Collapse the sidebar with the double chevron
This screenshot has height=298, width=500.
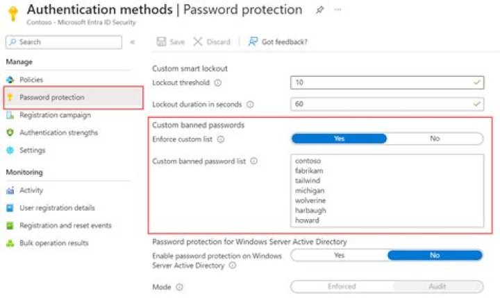click(133, 42)
